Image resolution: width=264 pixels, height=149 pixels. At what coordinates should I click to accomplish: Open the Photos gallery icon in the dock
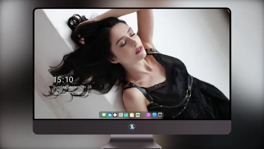coord(138,115)
